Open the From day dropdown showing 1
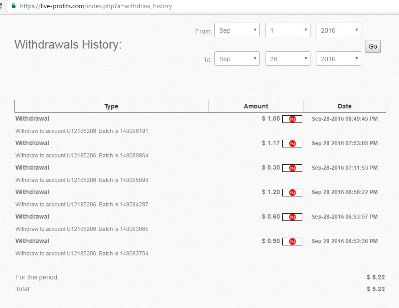The image size is (399, 308). pyautogui.click(x=287, y=30)
